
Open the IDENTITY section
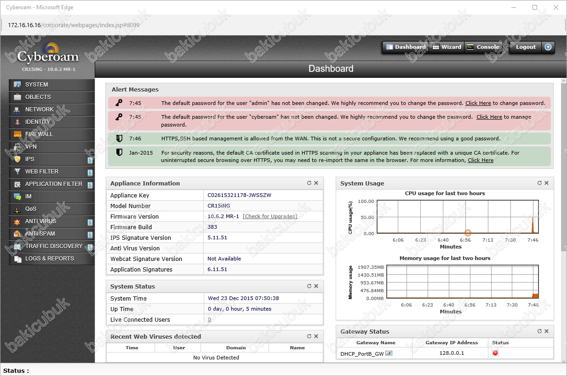click(x=52, y=122)
